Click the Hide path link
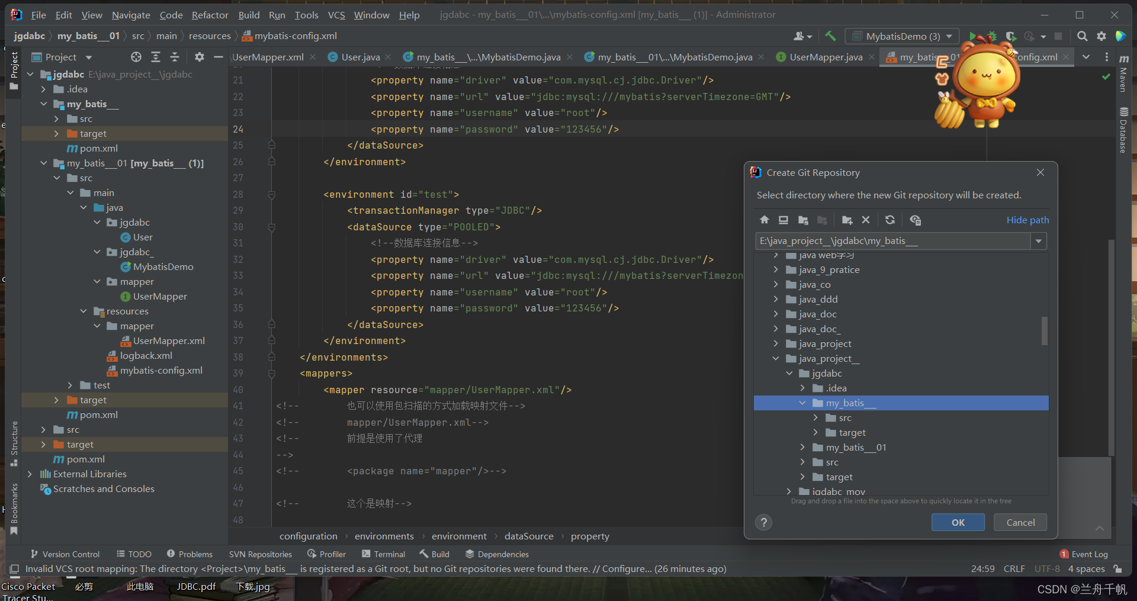 (x=1027, y=220)
